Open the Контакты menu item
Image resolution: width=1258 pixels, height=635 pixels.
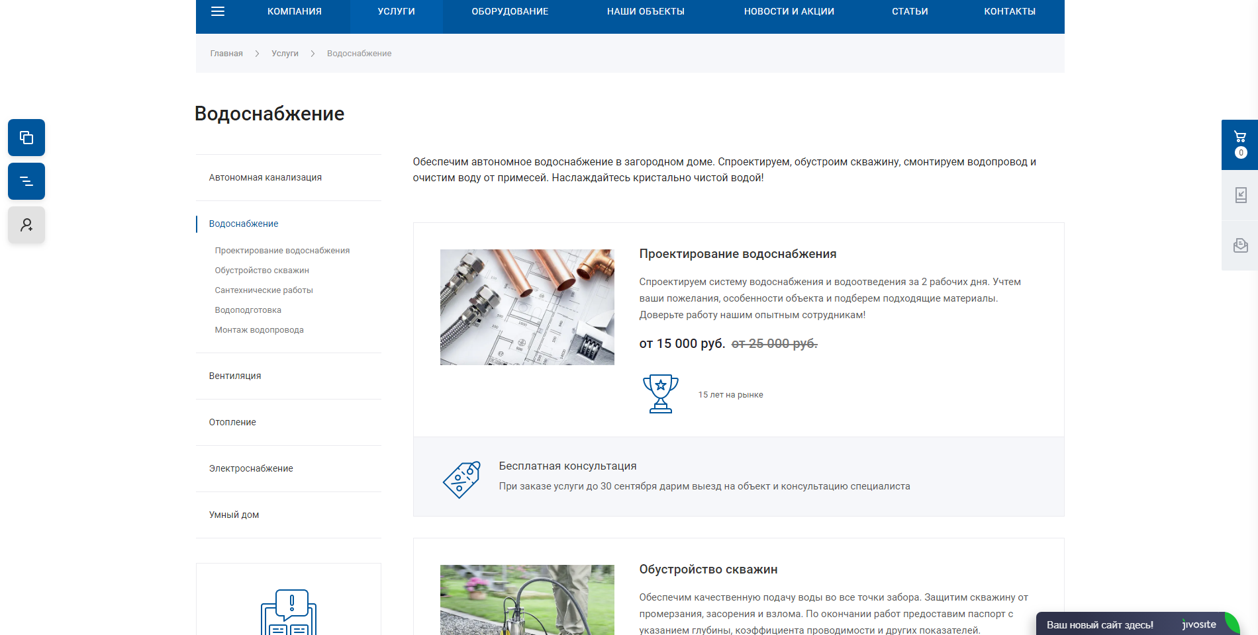(1010, 11)
